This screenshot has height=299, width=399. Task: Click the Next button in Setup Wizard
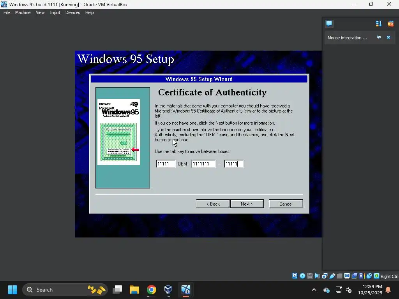(x=247, y=204)
